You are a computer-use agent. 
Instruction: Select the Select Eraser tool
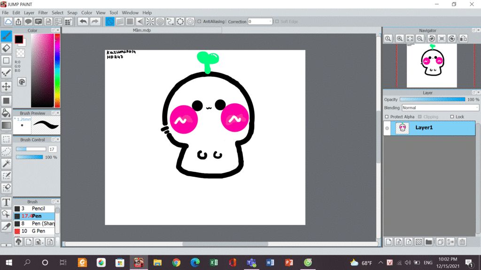tap(7, 188)
